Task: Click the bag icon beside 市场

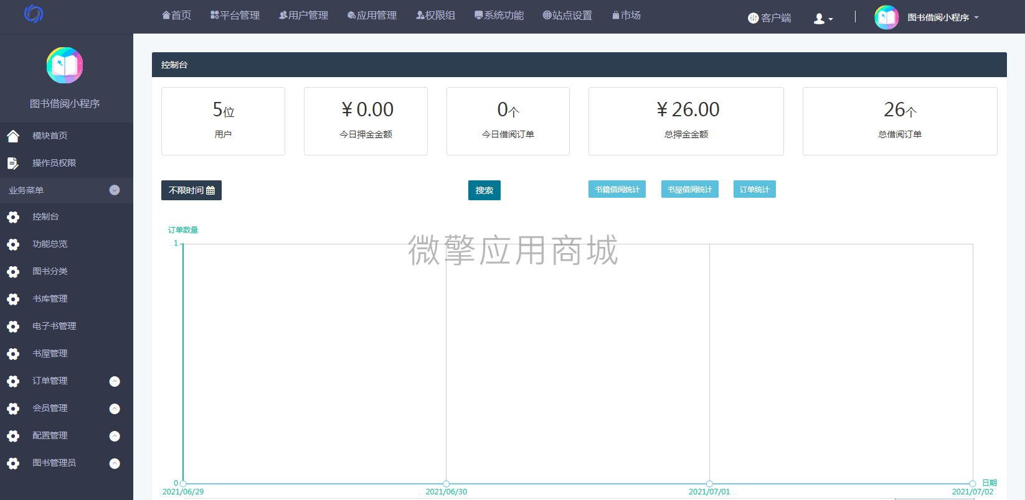Action: click(616, 15)
